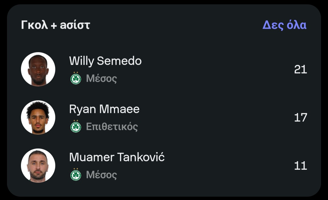
Task: Click the plus sign in the heading
Action: point(54,25)
